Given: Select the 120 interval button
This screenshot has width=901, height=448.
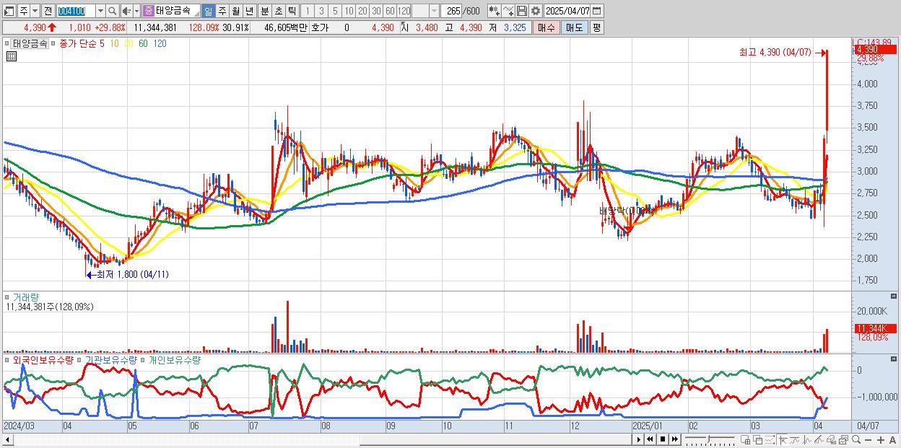Looking at the screenshot, I should (x=404, y=11).
